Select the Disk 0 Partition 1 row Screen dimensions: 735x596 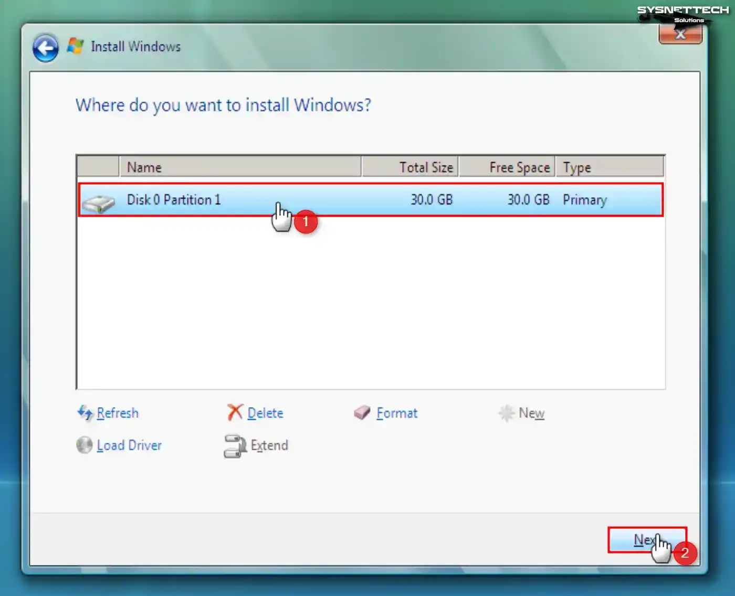pyautogui.click(x=371, y=200)
